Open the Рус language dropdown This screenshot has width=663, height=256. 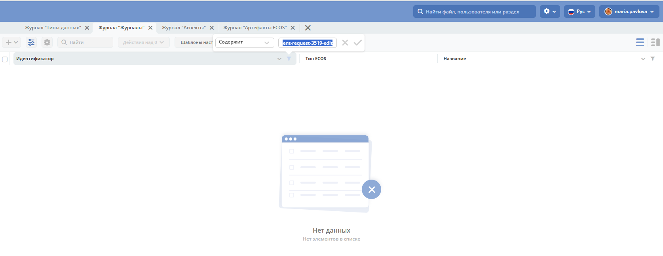tap(579, 11)
